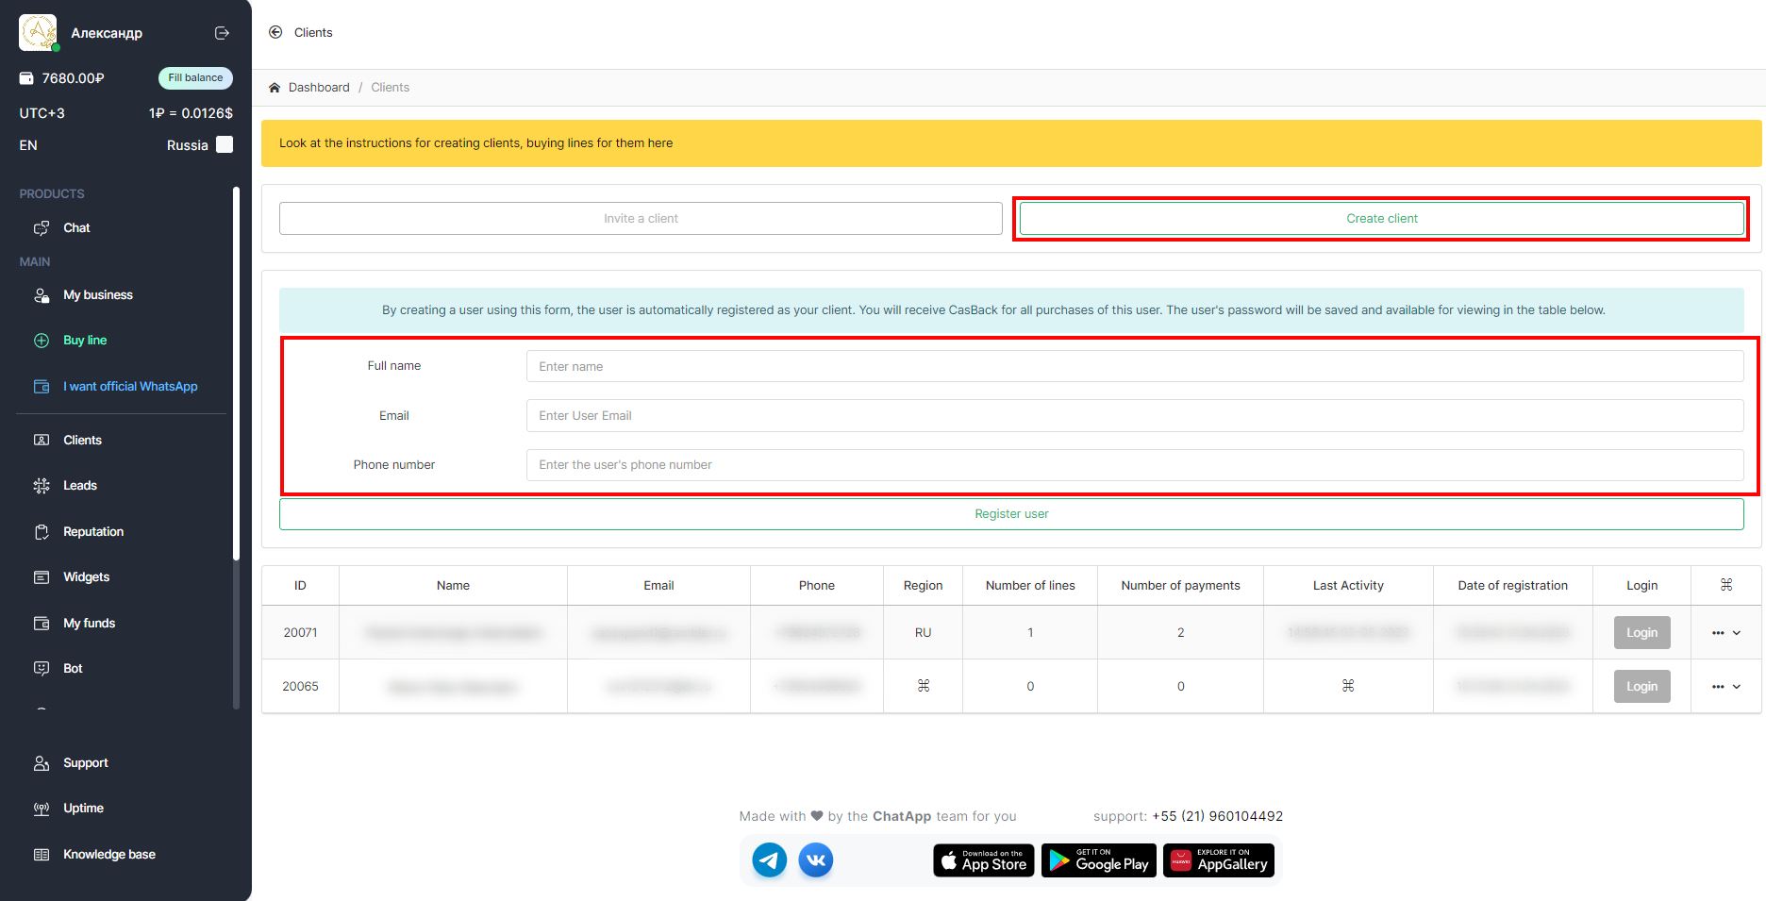Viewport: 1766px width, 901px height.
Task: Expand the actions menu for client 20071
Action: point(1725,633)
